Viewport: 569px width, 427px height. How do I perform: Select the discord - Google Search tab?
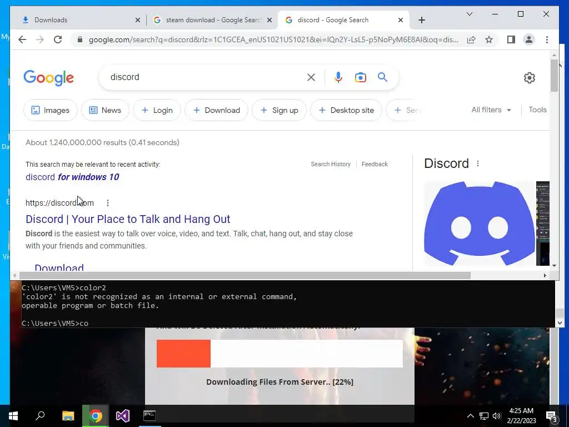pos(343,20)
